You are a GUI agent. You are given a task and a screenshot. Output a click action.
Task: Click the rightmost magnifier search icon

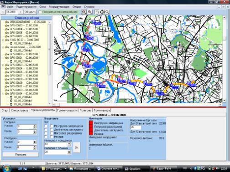point(107,12)
